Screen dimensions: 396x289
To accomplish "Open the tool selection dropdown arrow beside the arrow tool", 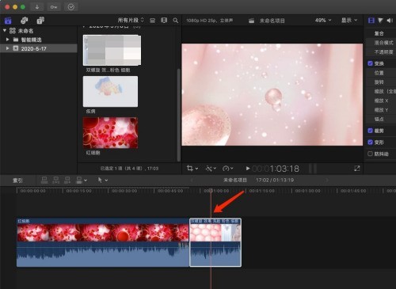I will 106,181.
